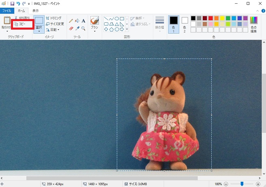The image size is (266, 187).
Task: Open the ブラシ dropdown arrow
Action: tap(94, 31)
